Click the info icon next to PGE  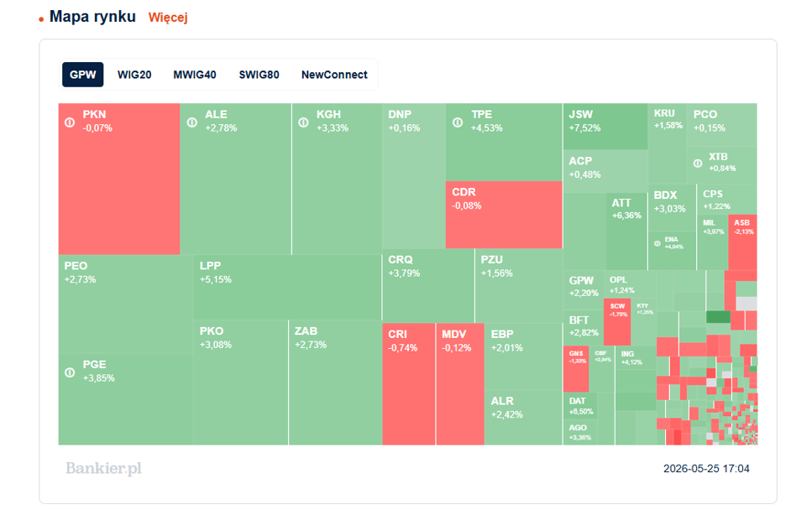coord(70,372)
